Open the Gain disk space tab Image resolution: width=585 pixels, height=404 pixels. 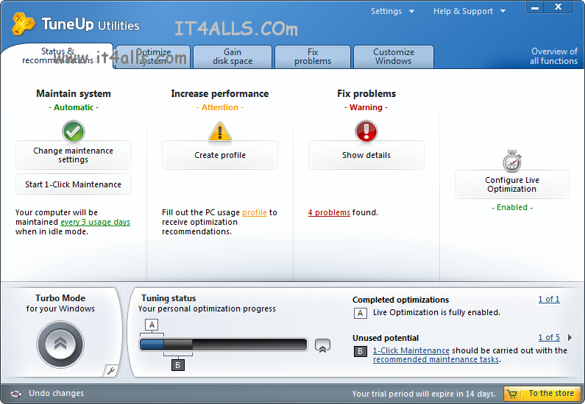pyautogui.click(x=233, y=57)
